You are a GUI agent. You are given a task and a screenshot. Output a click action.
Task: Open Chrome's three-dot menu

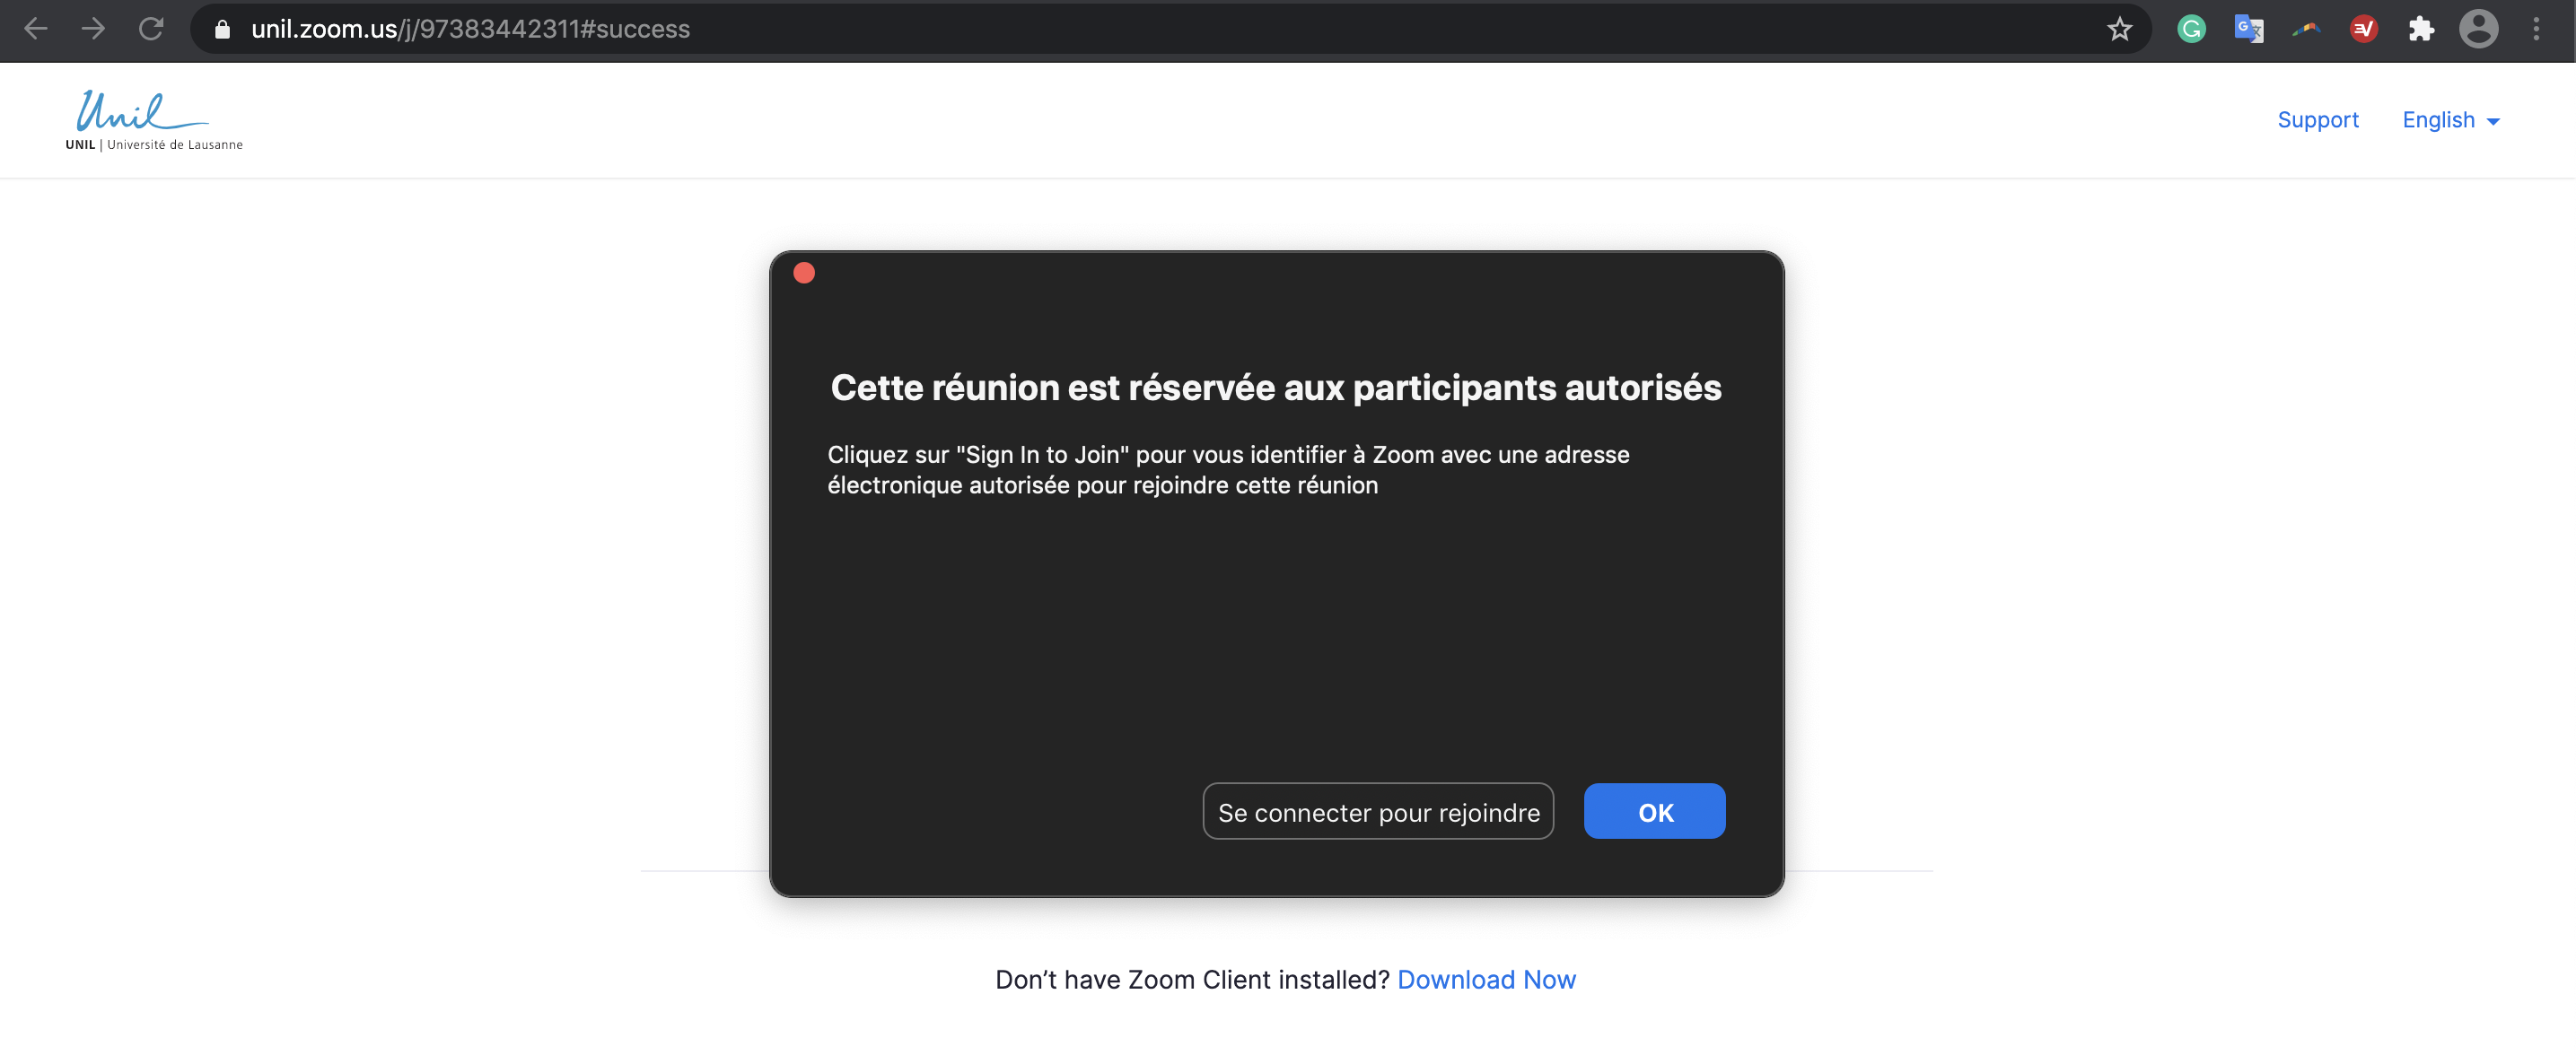point(2536,29)
